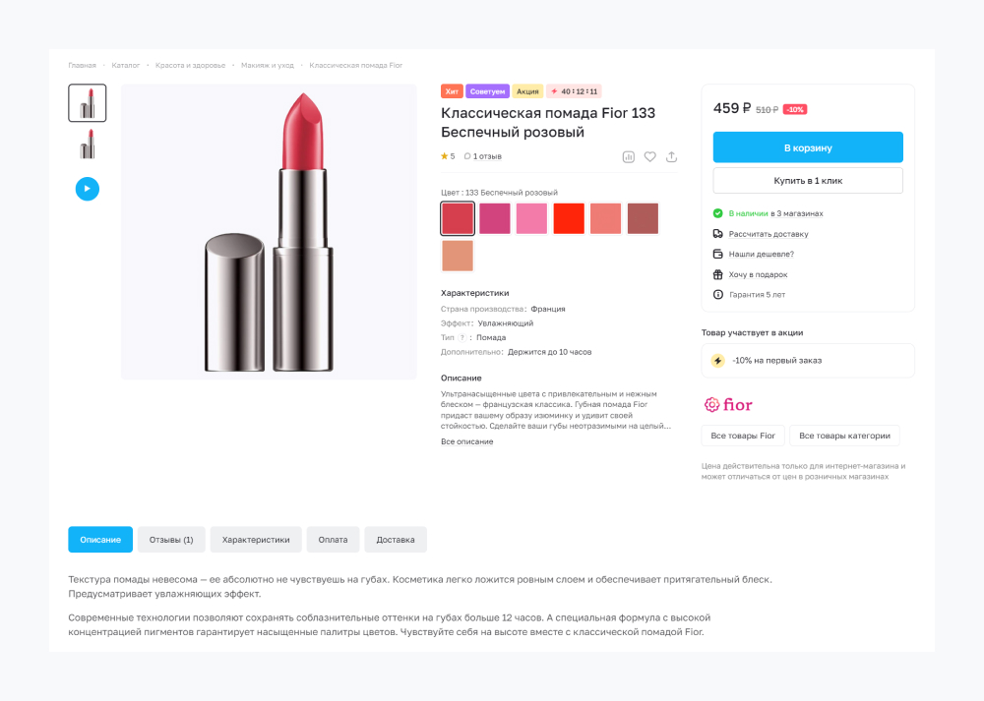
Task: Click the lightning icon in the first-order promo
Action: tap(718, 361)
